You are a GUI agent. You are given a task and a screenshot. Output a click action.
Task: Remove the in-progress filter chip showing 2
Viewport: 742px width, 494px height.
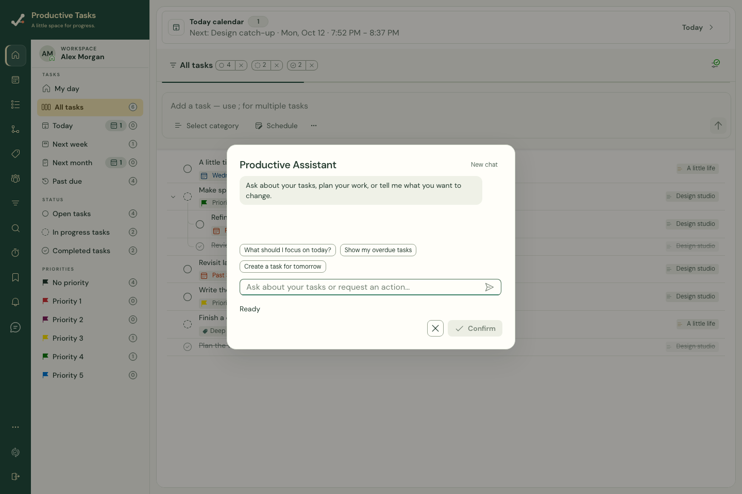coord(277,65)
